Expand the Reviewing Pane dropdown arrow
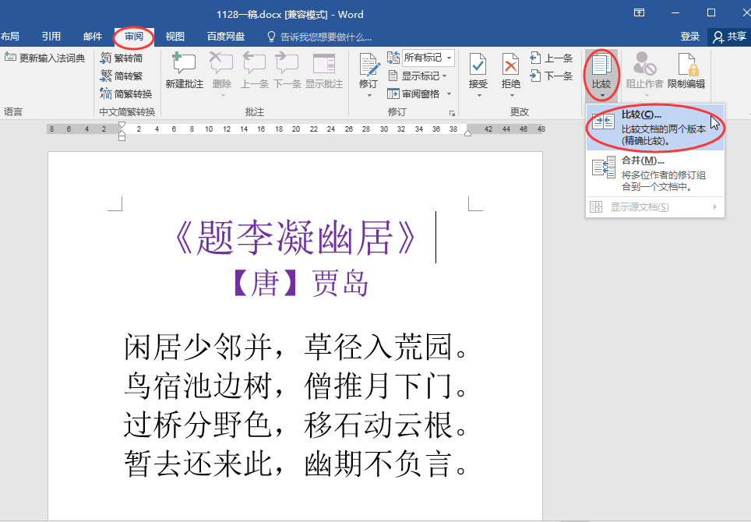 450,93
